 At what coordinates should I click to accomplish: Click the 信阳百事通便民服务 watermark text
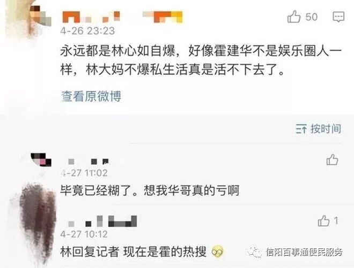point(304,252)
